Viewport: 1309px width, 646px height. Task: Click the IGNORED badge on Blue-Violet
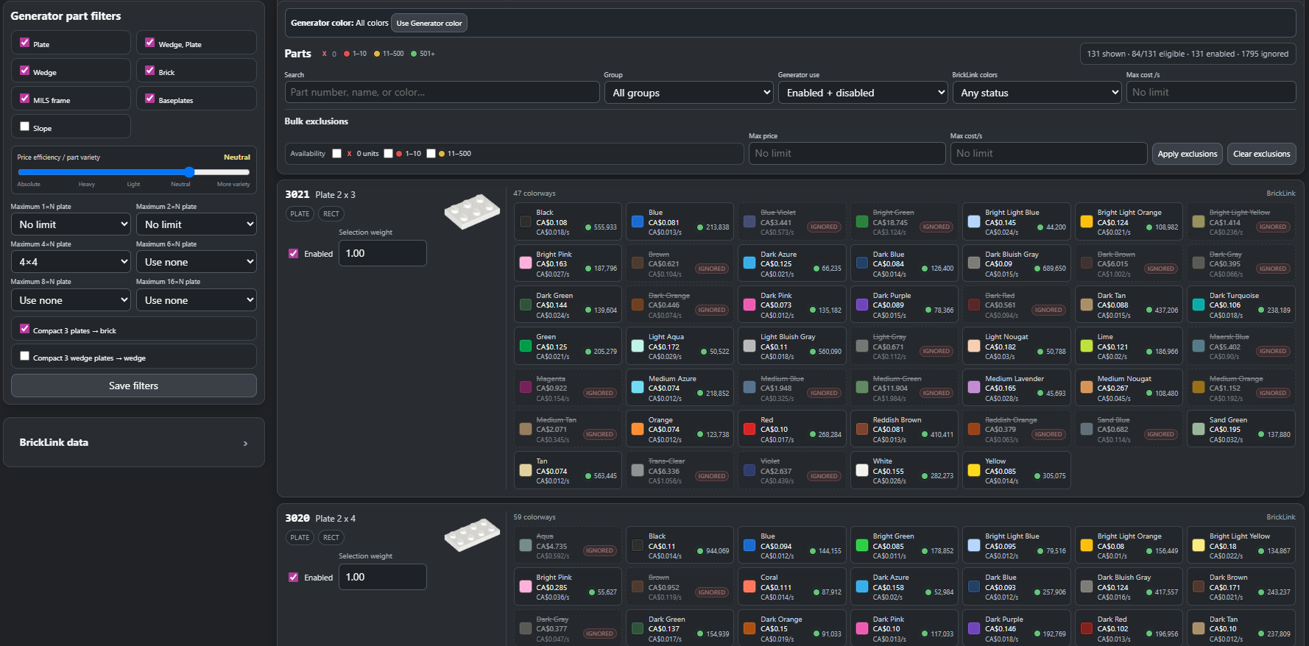[824, 227]
